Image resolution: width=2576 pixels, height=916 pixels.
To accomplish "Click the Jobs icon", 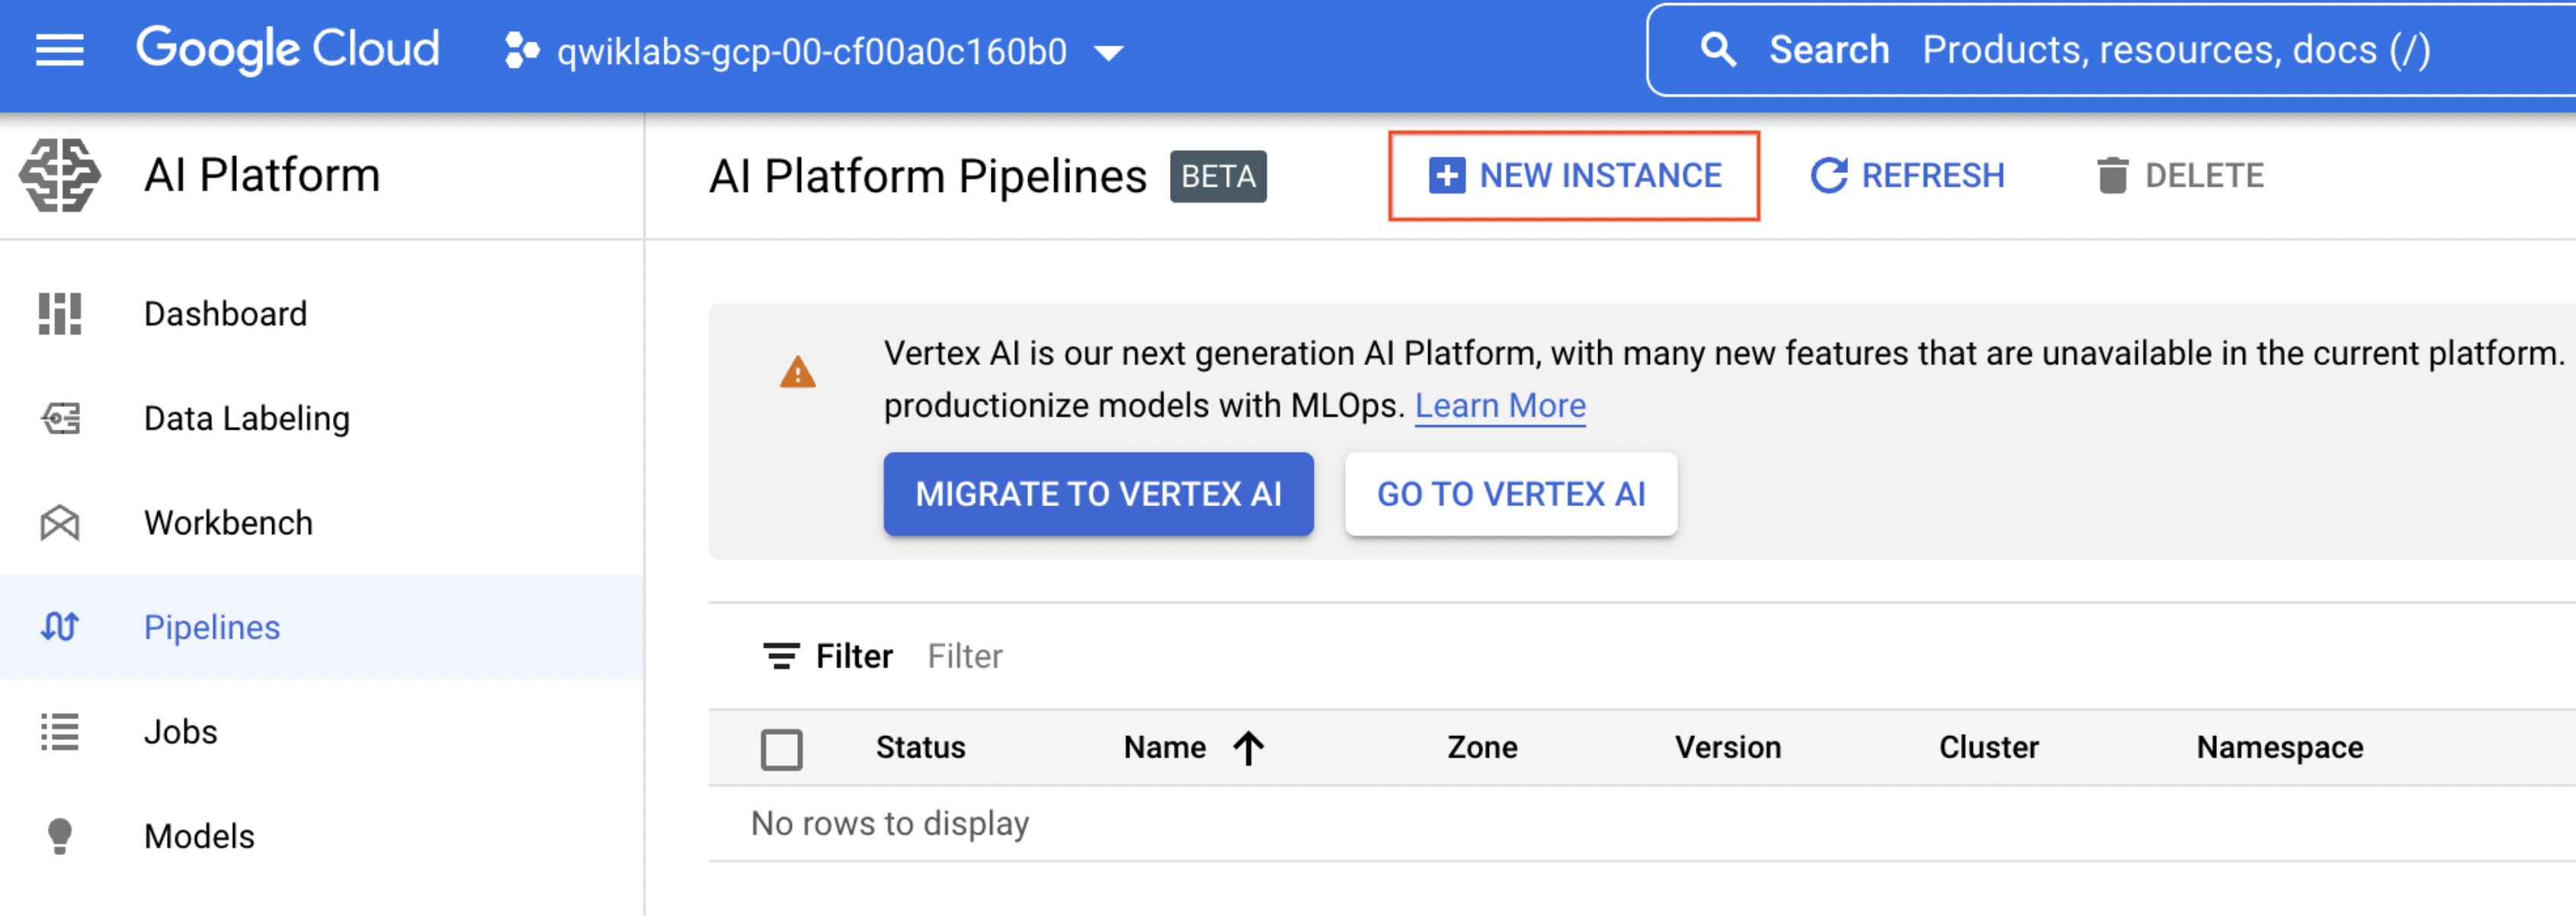I will (x=59, y=729).
